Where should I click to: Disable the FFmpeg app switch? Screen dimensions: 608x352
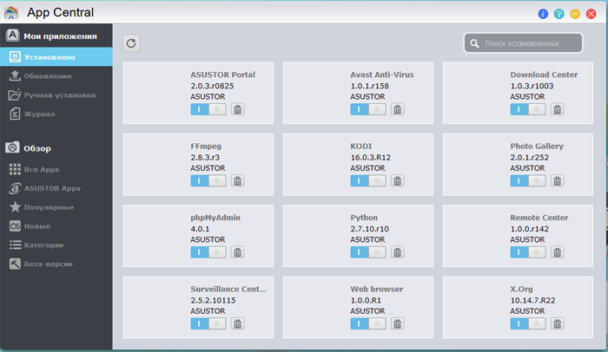208,181
